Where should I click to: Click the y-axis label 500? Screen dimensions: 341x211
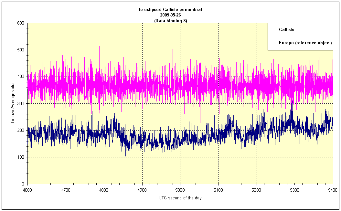(20, 50)
